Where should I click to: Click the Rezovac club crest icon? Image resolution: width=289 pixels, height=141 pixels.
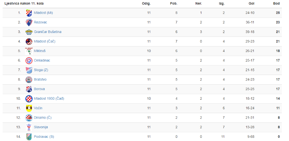[29, 22]
